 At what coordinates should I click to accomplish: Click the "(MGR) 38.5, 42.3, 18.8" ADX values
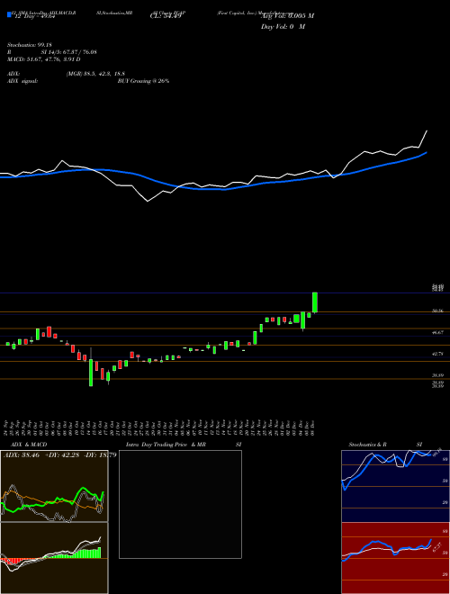tap(95, 74)
